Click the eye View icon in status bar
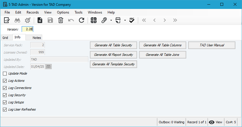Viewport: 242px width, 127px height. [212, 122]
